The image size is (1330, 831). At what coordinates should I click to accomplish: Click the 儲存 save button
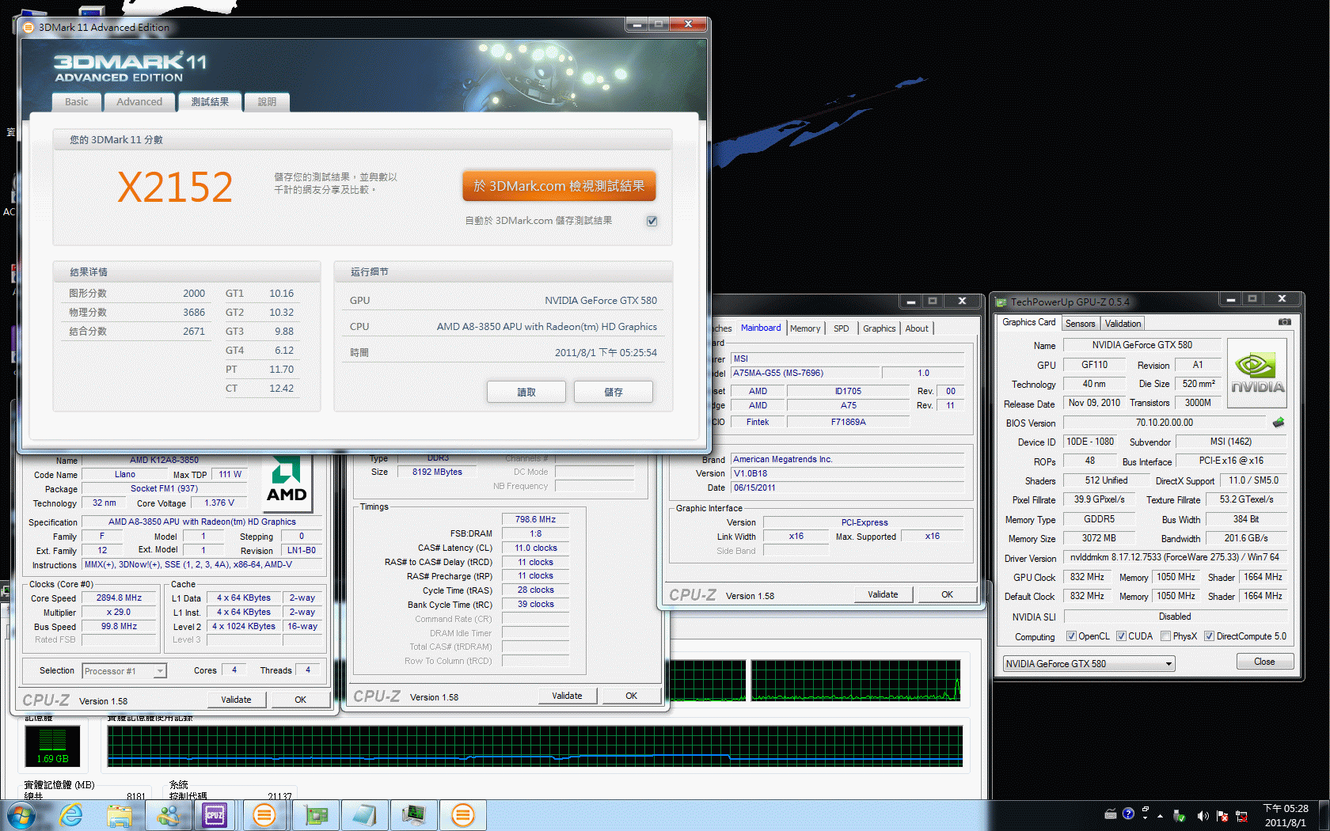click(x=614, y=392)
